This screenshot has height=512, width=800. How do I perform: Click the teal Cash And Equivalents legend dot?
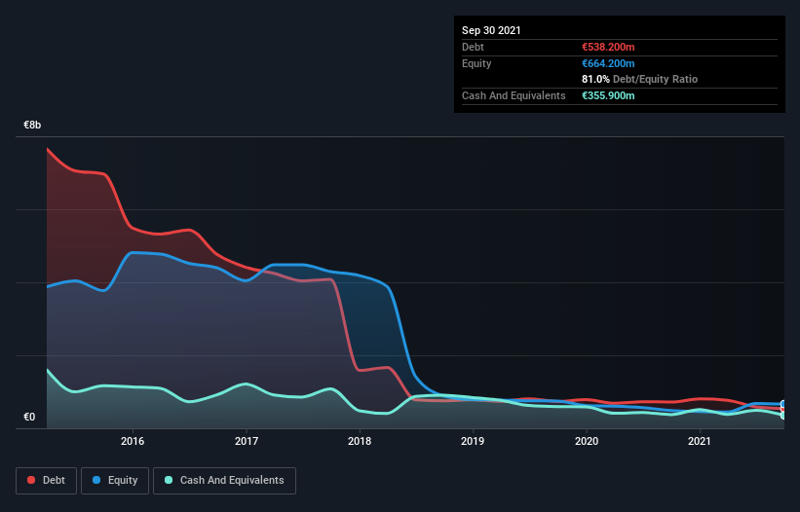pyautogui.click(x=169, y=480)
